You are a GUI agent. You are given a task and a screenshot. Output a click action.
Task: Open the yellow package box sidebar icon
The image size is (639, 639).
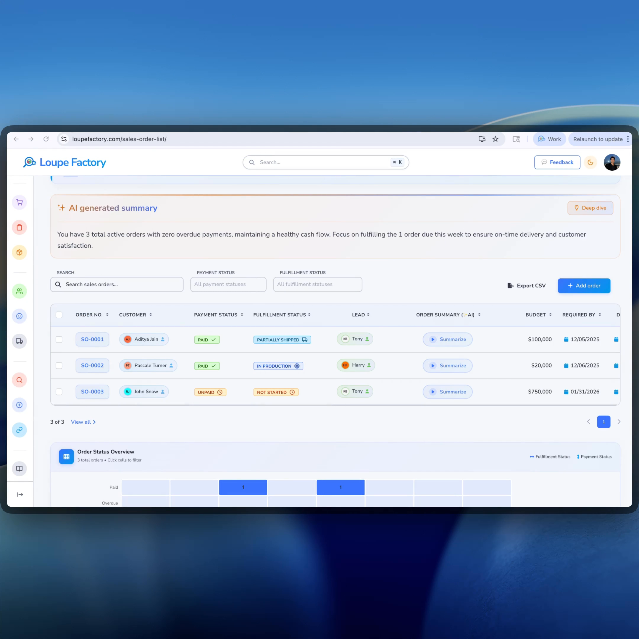click(20, 253)
